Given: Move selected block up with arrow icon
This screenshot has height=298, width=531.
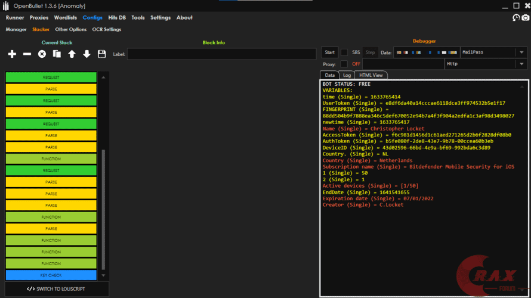Looking at the screenshot, I should pyautogui.click(x=72, y=54).
